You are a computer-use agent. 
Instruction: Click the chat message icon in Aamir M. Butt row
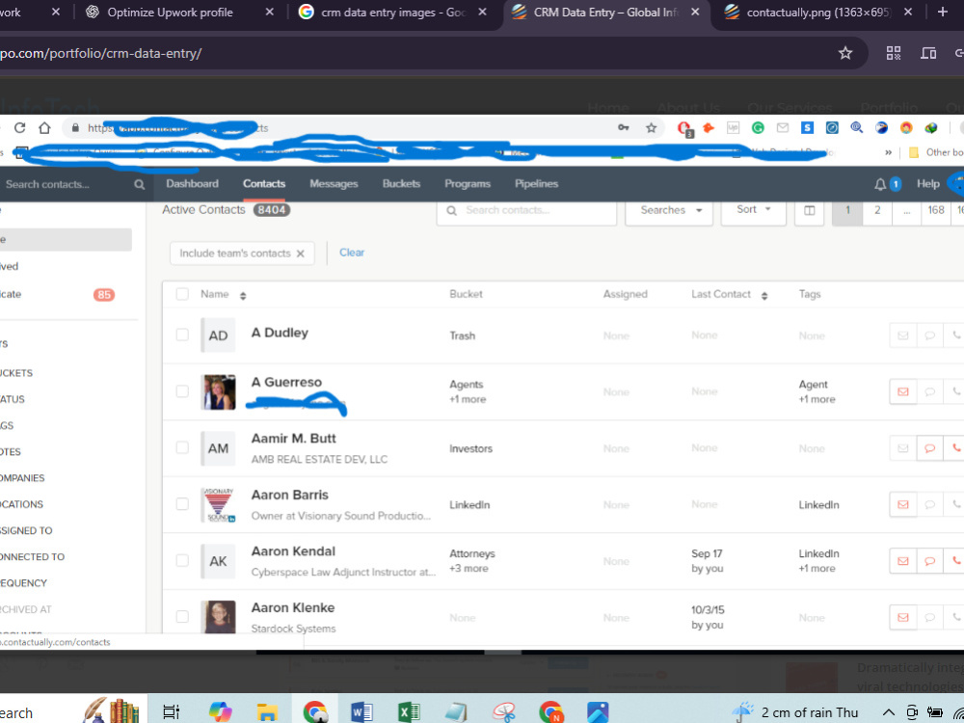coord(929,448)
